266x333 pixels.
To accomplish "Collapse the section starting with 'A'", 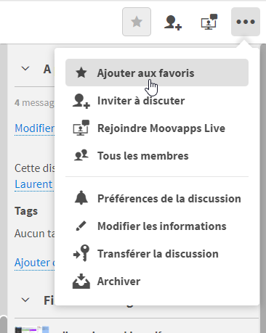I will (25, 69).
